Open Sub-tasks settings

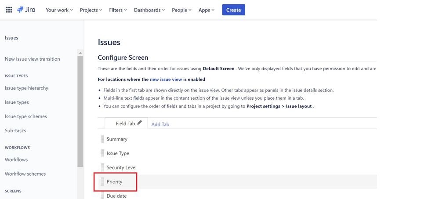15,131
